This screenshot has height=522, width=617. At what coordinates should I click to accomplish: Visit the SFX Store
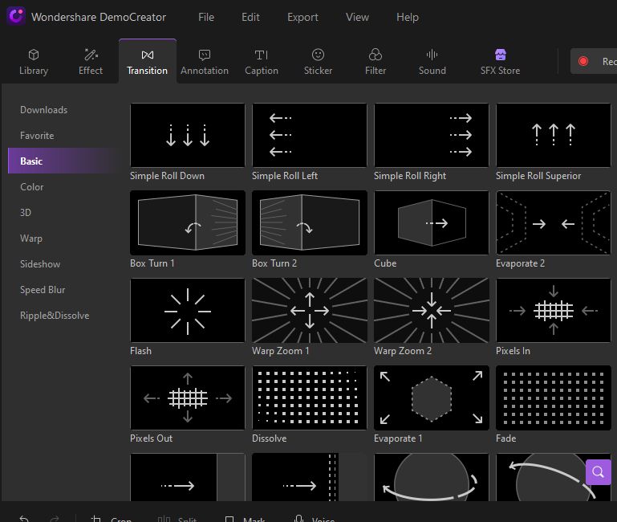(500, 62)
